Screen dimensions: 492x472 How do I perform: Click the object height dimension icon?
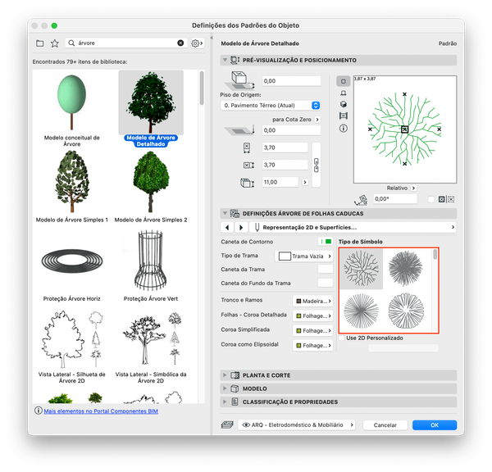tap(248, 183)
